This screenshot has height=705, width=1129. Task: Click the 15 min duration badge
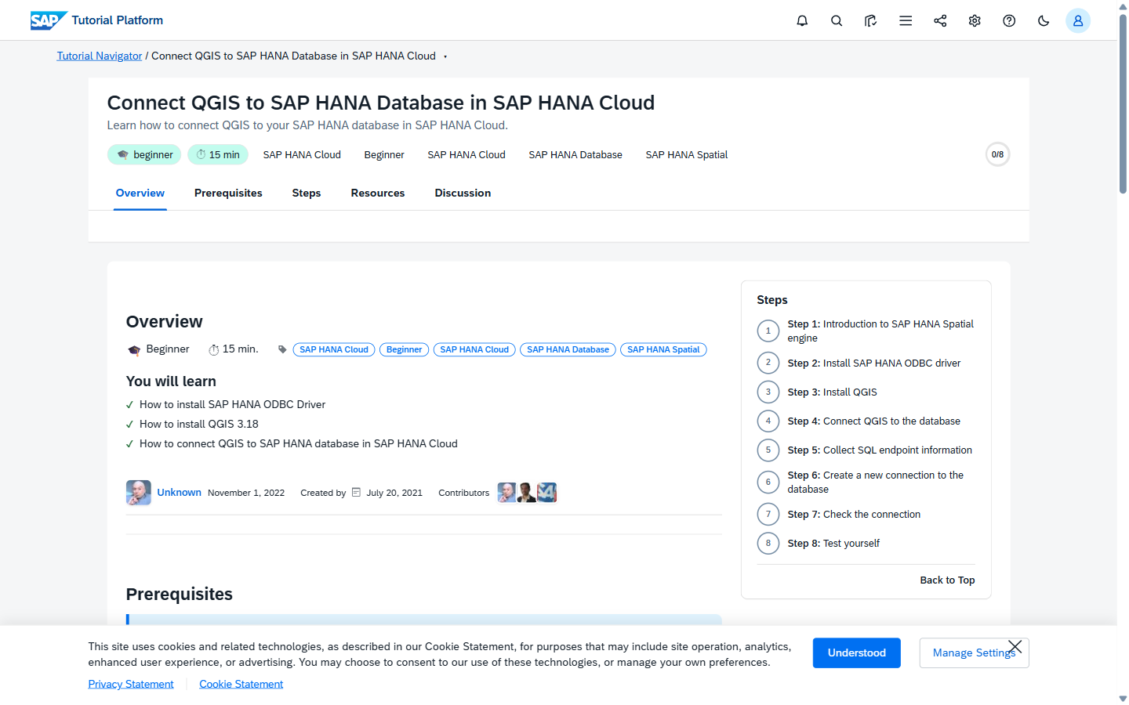tap(218, 154)
